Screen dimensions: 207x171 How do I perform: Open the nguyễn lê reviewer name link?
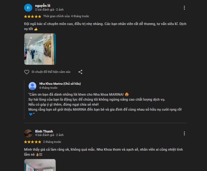pos(43,6)
